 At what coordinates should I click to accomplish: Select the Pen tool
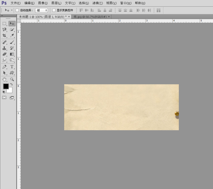[x=4, y=67]
